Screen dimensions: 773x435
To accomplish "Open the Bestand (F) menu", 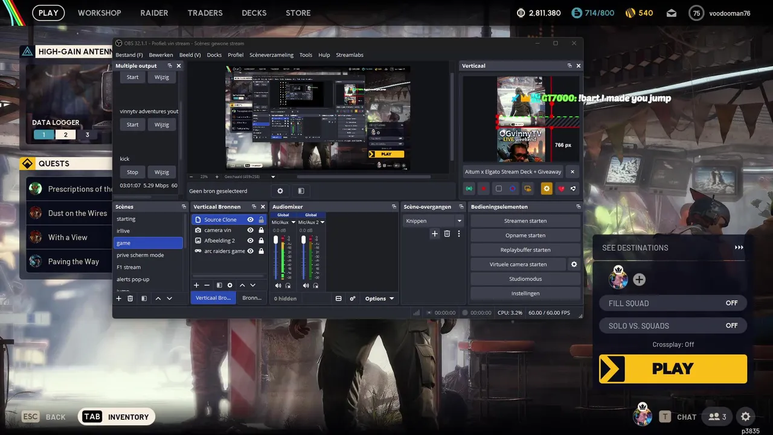I will point(129,55).
